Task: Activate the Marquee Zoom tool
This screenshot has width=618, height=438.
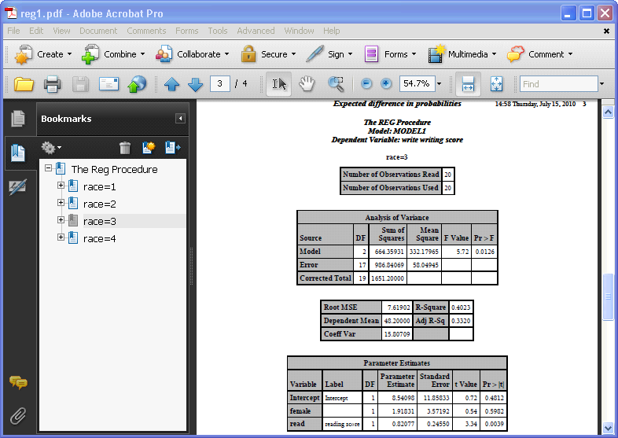Action: (336, 83)
